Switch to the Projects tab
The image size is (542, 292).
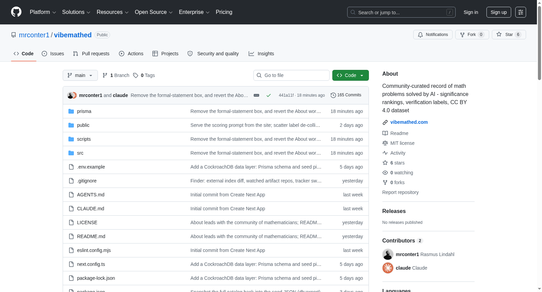[x=165, y=54]
